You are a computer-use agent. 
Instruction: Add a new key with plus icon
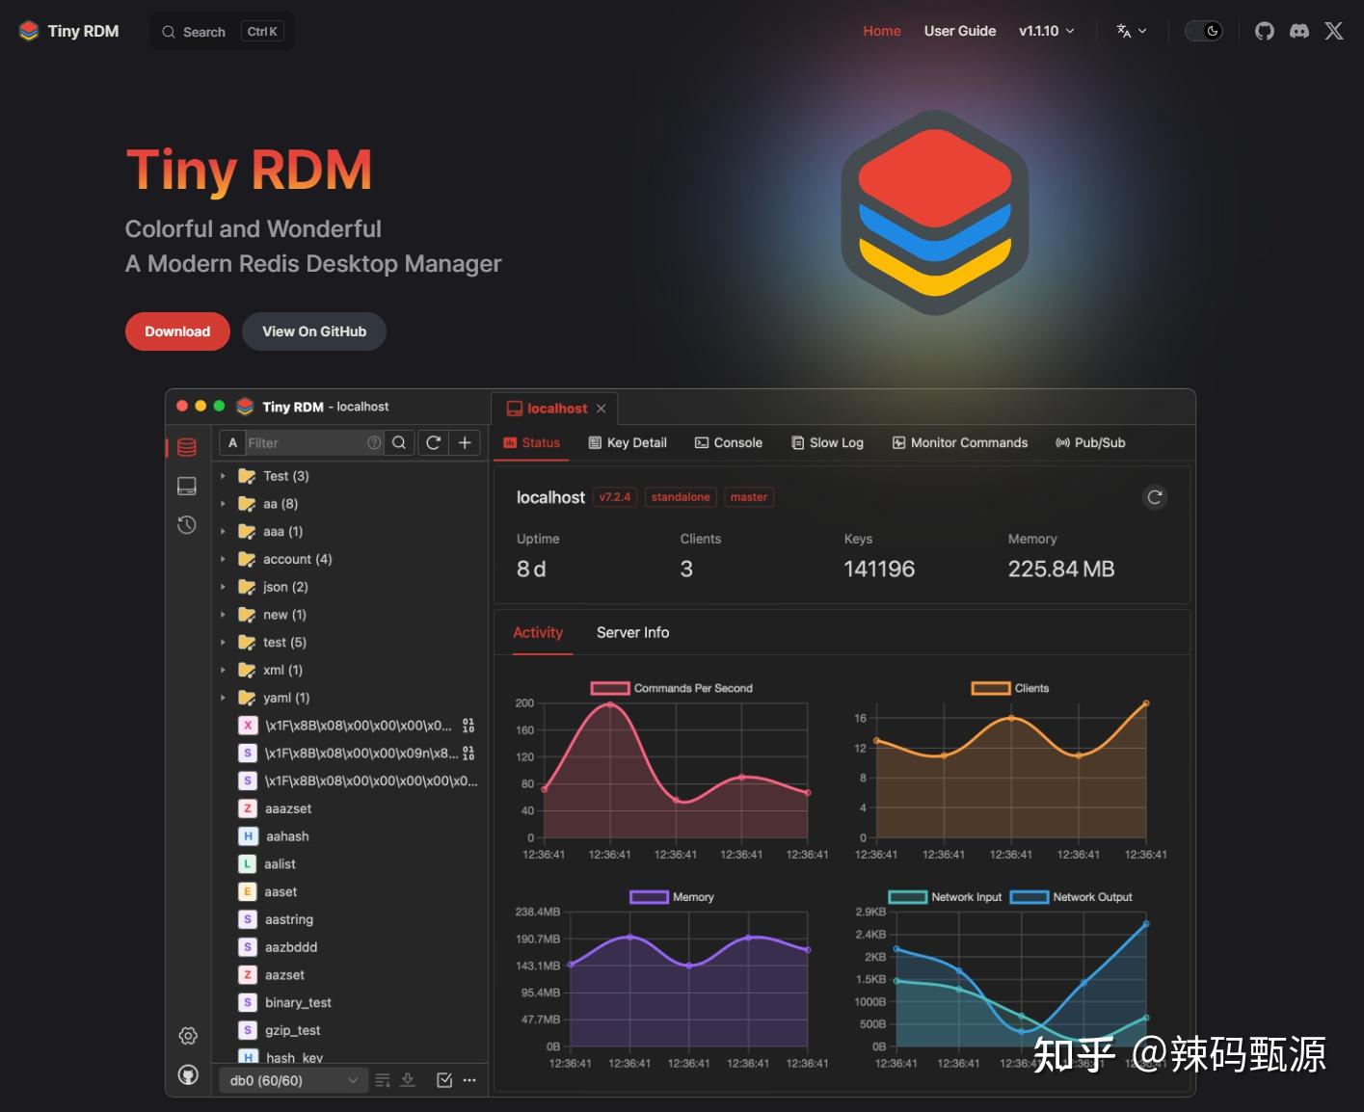465,442
